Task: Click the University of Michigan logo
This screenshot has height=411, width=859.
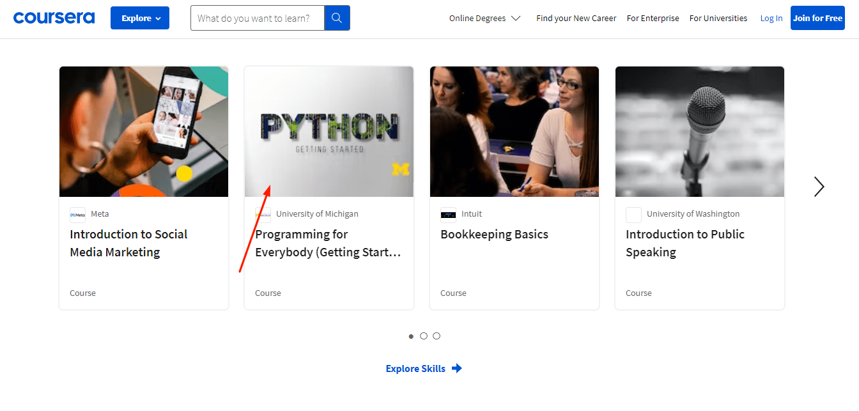Action: tap(263, 214)
